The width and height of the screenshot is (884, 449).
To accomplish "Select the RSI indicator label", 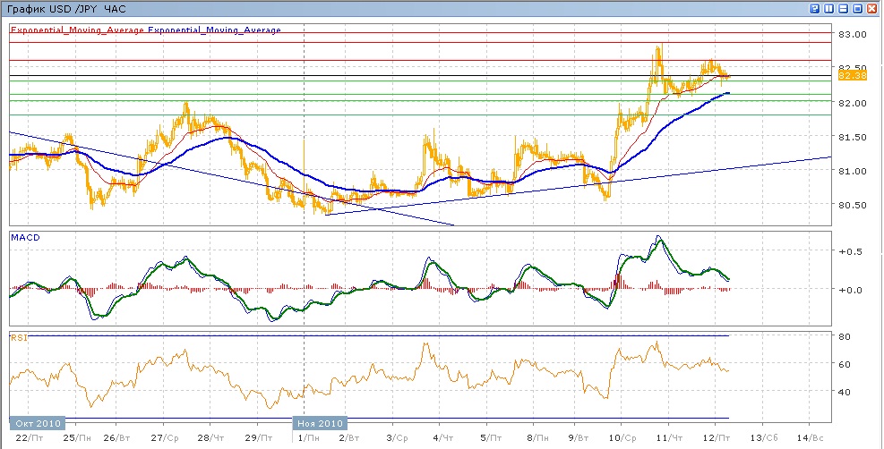I will point(17,337).
